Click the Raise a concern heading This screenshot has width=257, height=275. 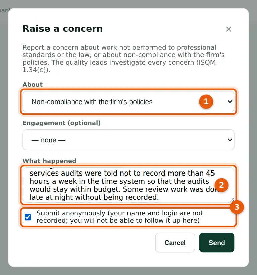click(63, 29)
